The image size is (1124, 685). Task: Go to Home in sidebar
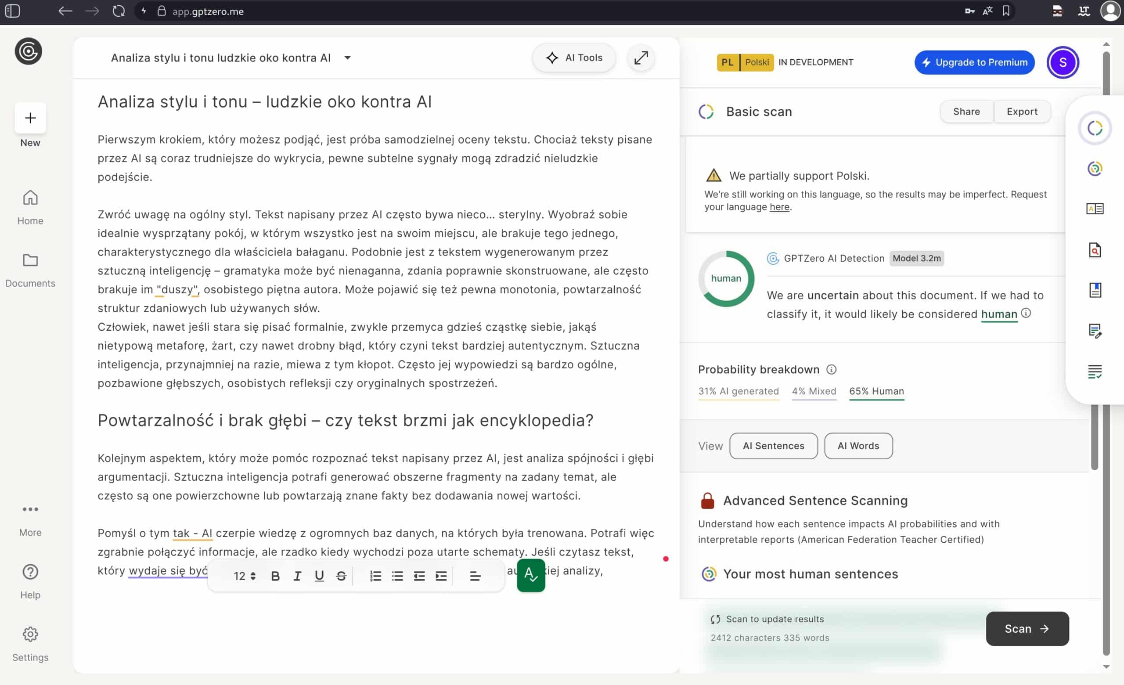[x=30, y=208]
